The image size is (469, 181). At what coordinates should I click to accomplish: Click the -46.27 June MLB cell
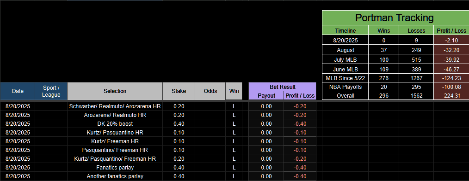pos(451,70)
